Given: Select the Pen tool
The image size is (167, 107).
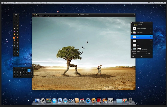Looking at the screenshot, I should pos(14,49).
